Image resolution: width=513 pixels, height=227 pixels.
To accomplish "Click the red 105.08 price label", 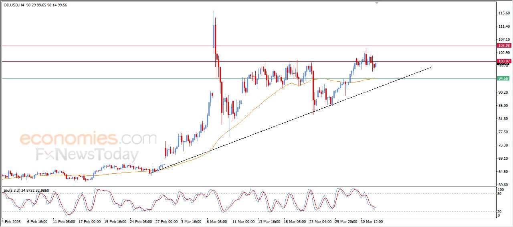I will point(503,46).
